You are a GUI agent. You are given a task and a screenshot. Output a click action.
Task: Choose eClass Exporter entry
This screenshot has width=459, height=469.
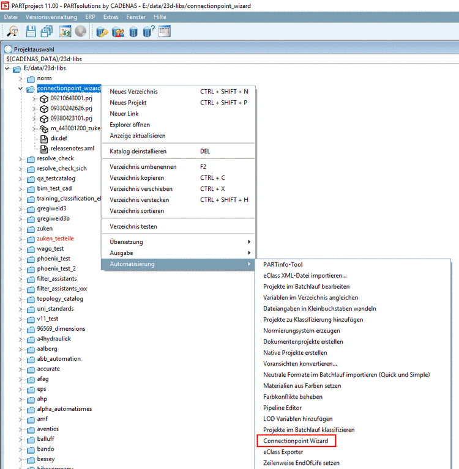point(353,452)
